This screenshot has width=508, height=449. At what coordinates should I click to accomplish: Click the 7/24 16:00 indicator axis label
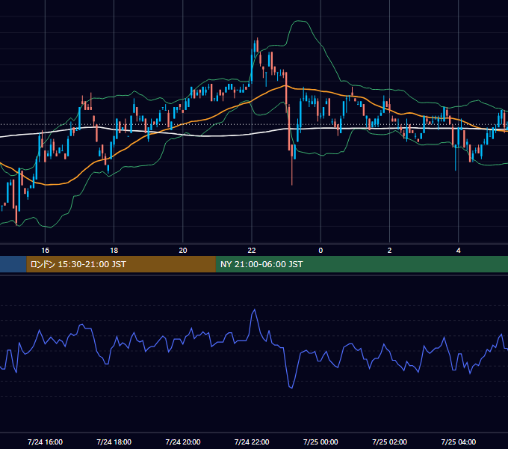(45, 442)
